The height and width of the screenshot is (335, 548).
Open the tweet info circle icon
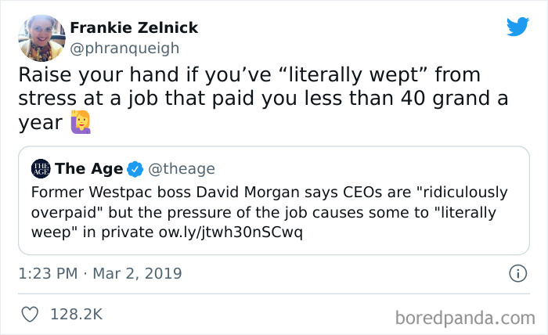tap(517, 274)
